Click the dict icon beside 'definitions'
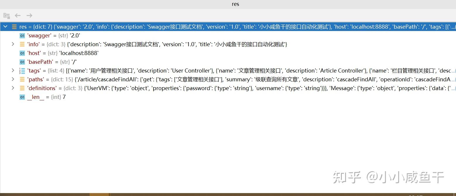Image resolution: width=456 pixels, height=196 pixels. 22,88
